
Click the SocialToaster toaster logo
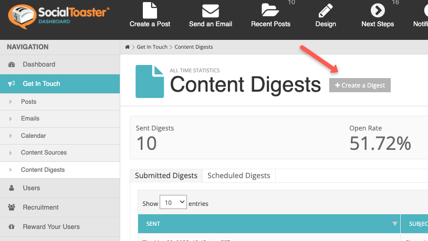[x=22, y=16]
